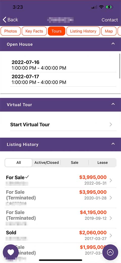Click the Open House list scrollbar
Image resolution: width=121 pixels, height=263 pixels.
[x=120, y=66]
